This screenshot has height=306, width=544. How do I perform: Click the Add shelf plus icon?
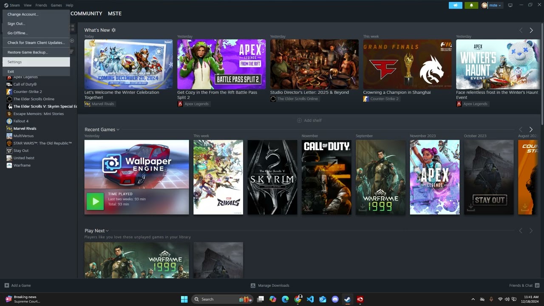(299, 120)
